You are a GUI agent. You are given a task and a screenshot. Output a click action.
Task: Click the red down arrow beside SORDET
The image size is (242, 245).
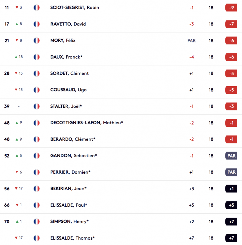point(16,73)
